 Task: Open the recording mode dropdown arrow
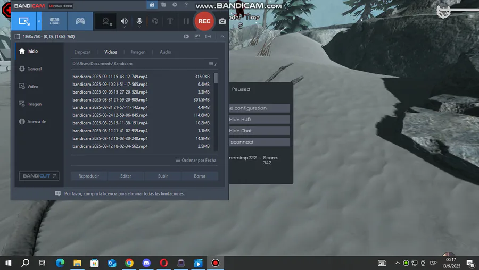39,21
